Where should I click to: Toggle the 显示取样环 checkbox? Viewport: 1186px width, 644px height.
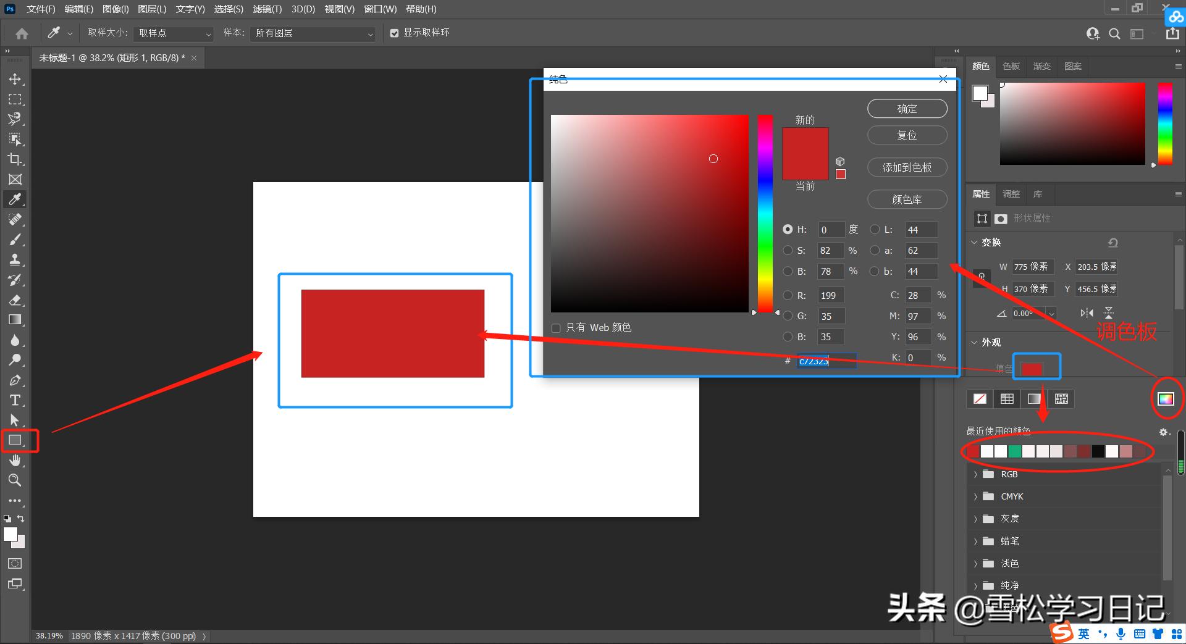pos(394,33)
